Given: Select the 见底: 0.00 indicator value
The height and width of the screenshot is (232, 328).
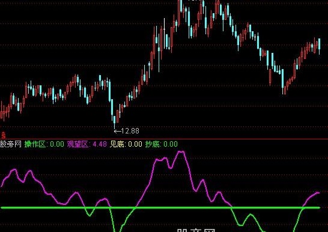Looking at the screenshot, I should click(126, 144).
